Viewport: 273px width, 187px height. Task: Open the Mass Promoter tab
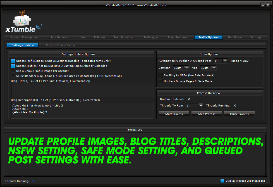coord(178,37)
